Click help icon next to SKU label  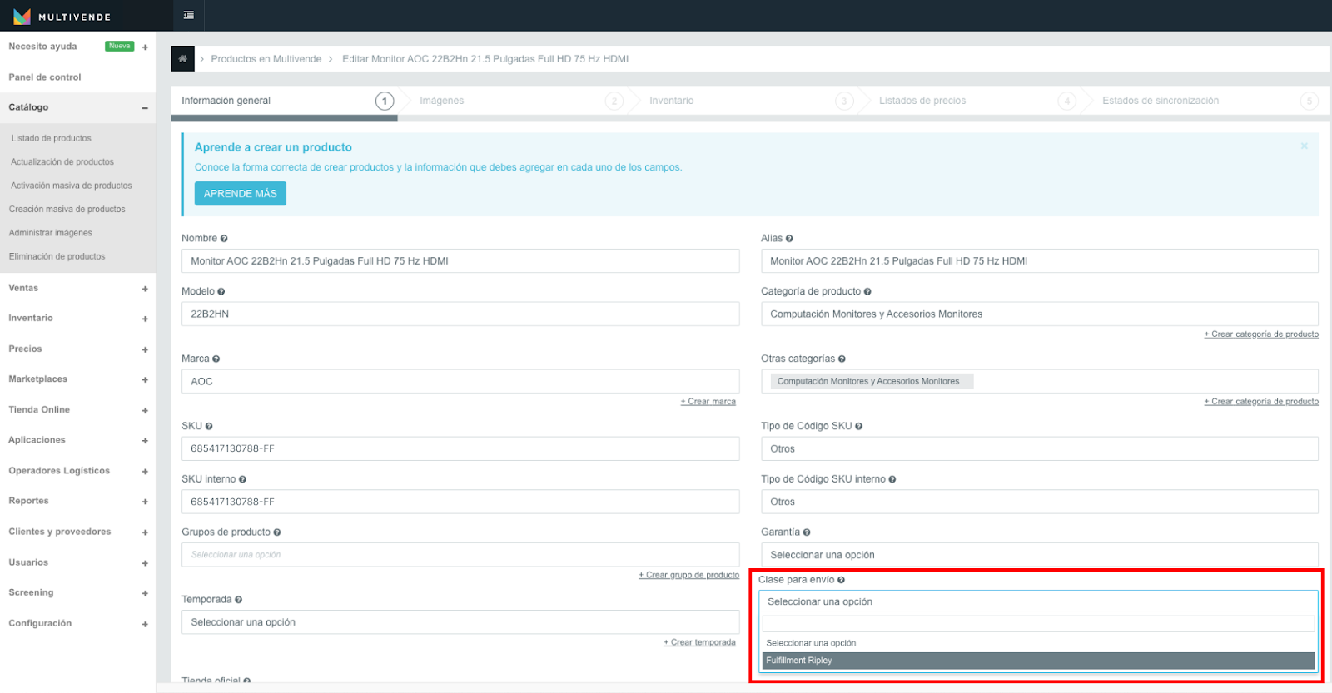(x=209, y=427)
